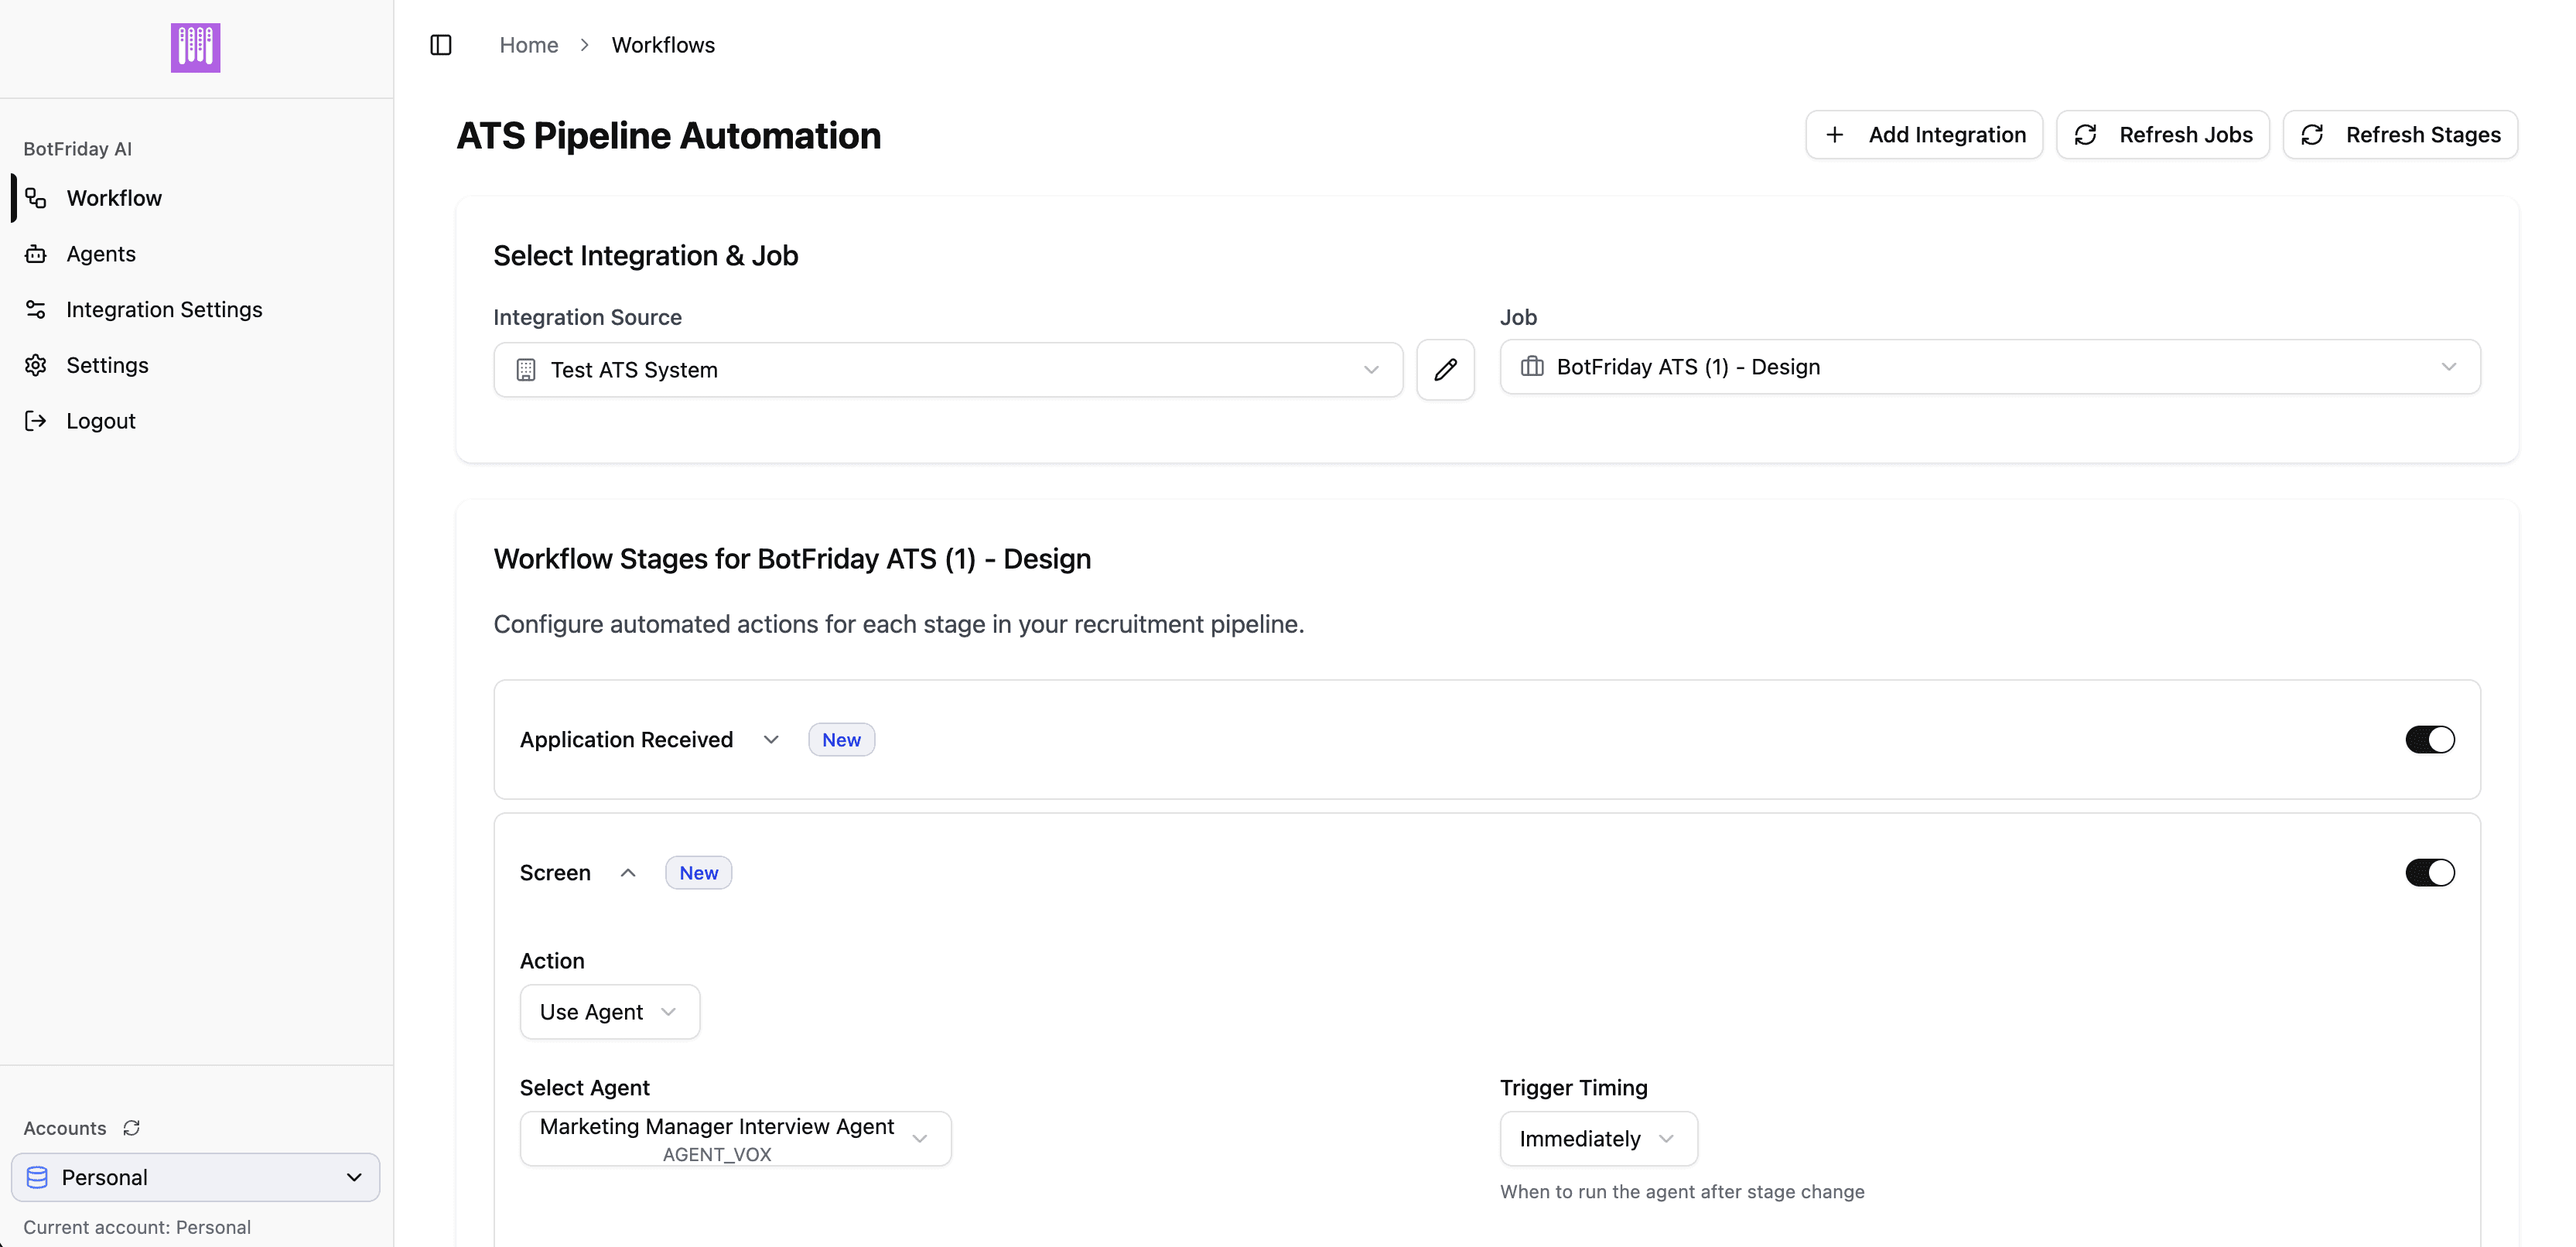The image size is (2576, 1247).
Task: Click the Refresh Stages button
Action: [2400, 135]
